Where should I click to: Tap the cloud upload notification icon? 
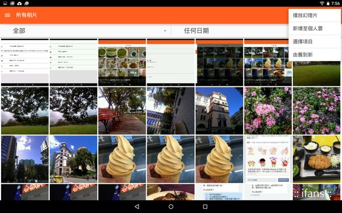[19, 3]
